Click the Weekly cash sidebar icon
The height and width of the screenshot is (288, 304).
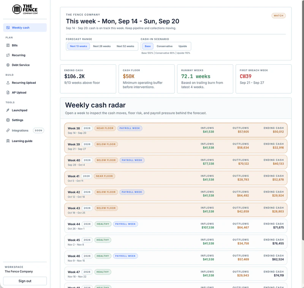[8, 27]
